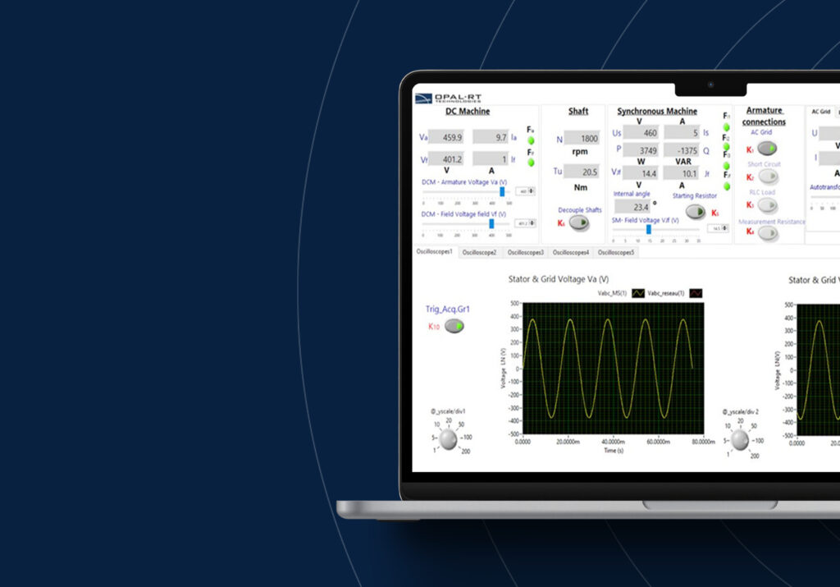
Task: Click the P power field showing 3749
Action: pos(641,150)
